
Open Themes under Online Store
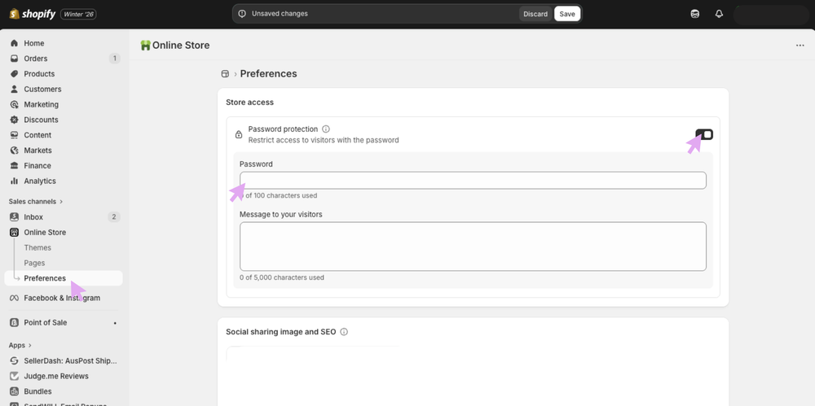click(x=37, y=247)
